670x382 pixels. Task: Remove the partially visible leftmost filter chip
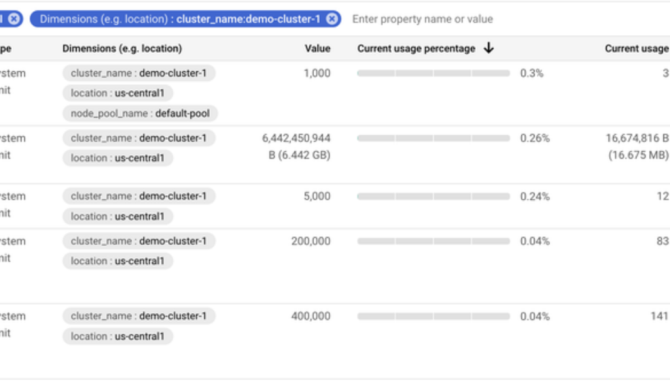[x=14, y=19]
